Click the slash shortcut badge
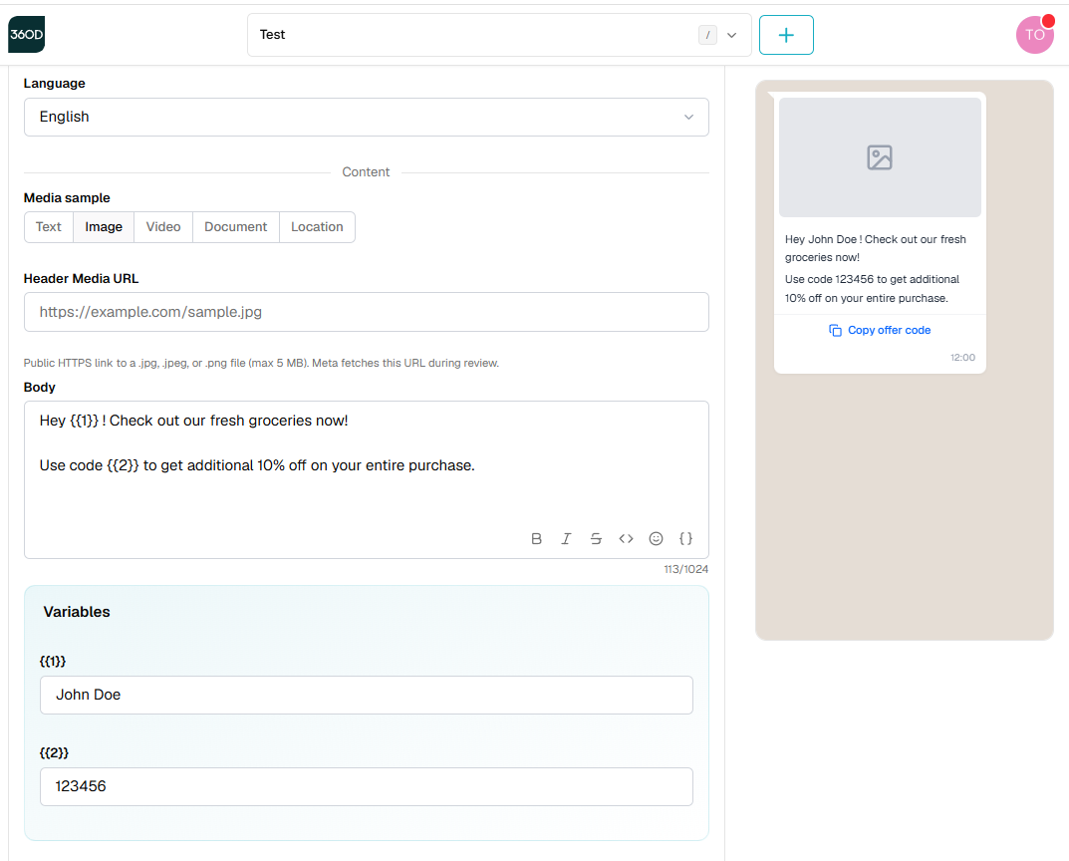Viewport: 1069px width, 861px height. click(707, 35)
